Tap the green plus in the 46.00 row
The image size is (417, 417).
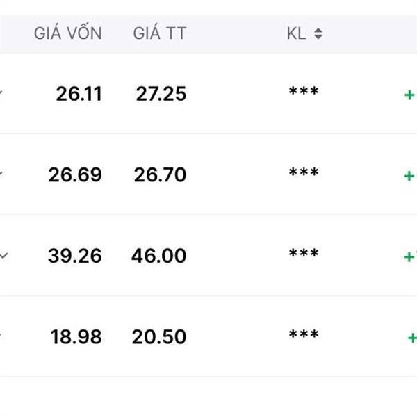pos(409,257)
